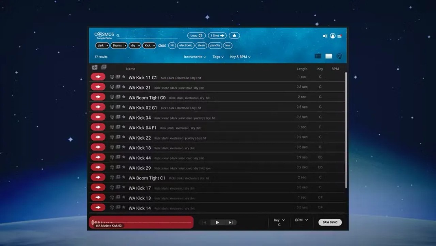The image size is (436, 246).
Task: Remove the Drums tag filter
Action: point(125,46)
